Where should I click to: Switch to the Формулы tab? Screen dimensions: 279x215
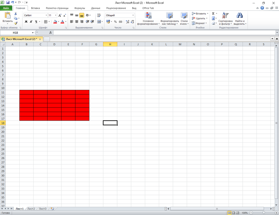click(x=80, y=8)
